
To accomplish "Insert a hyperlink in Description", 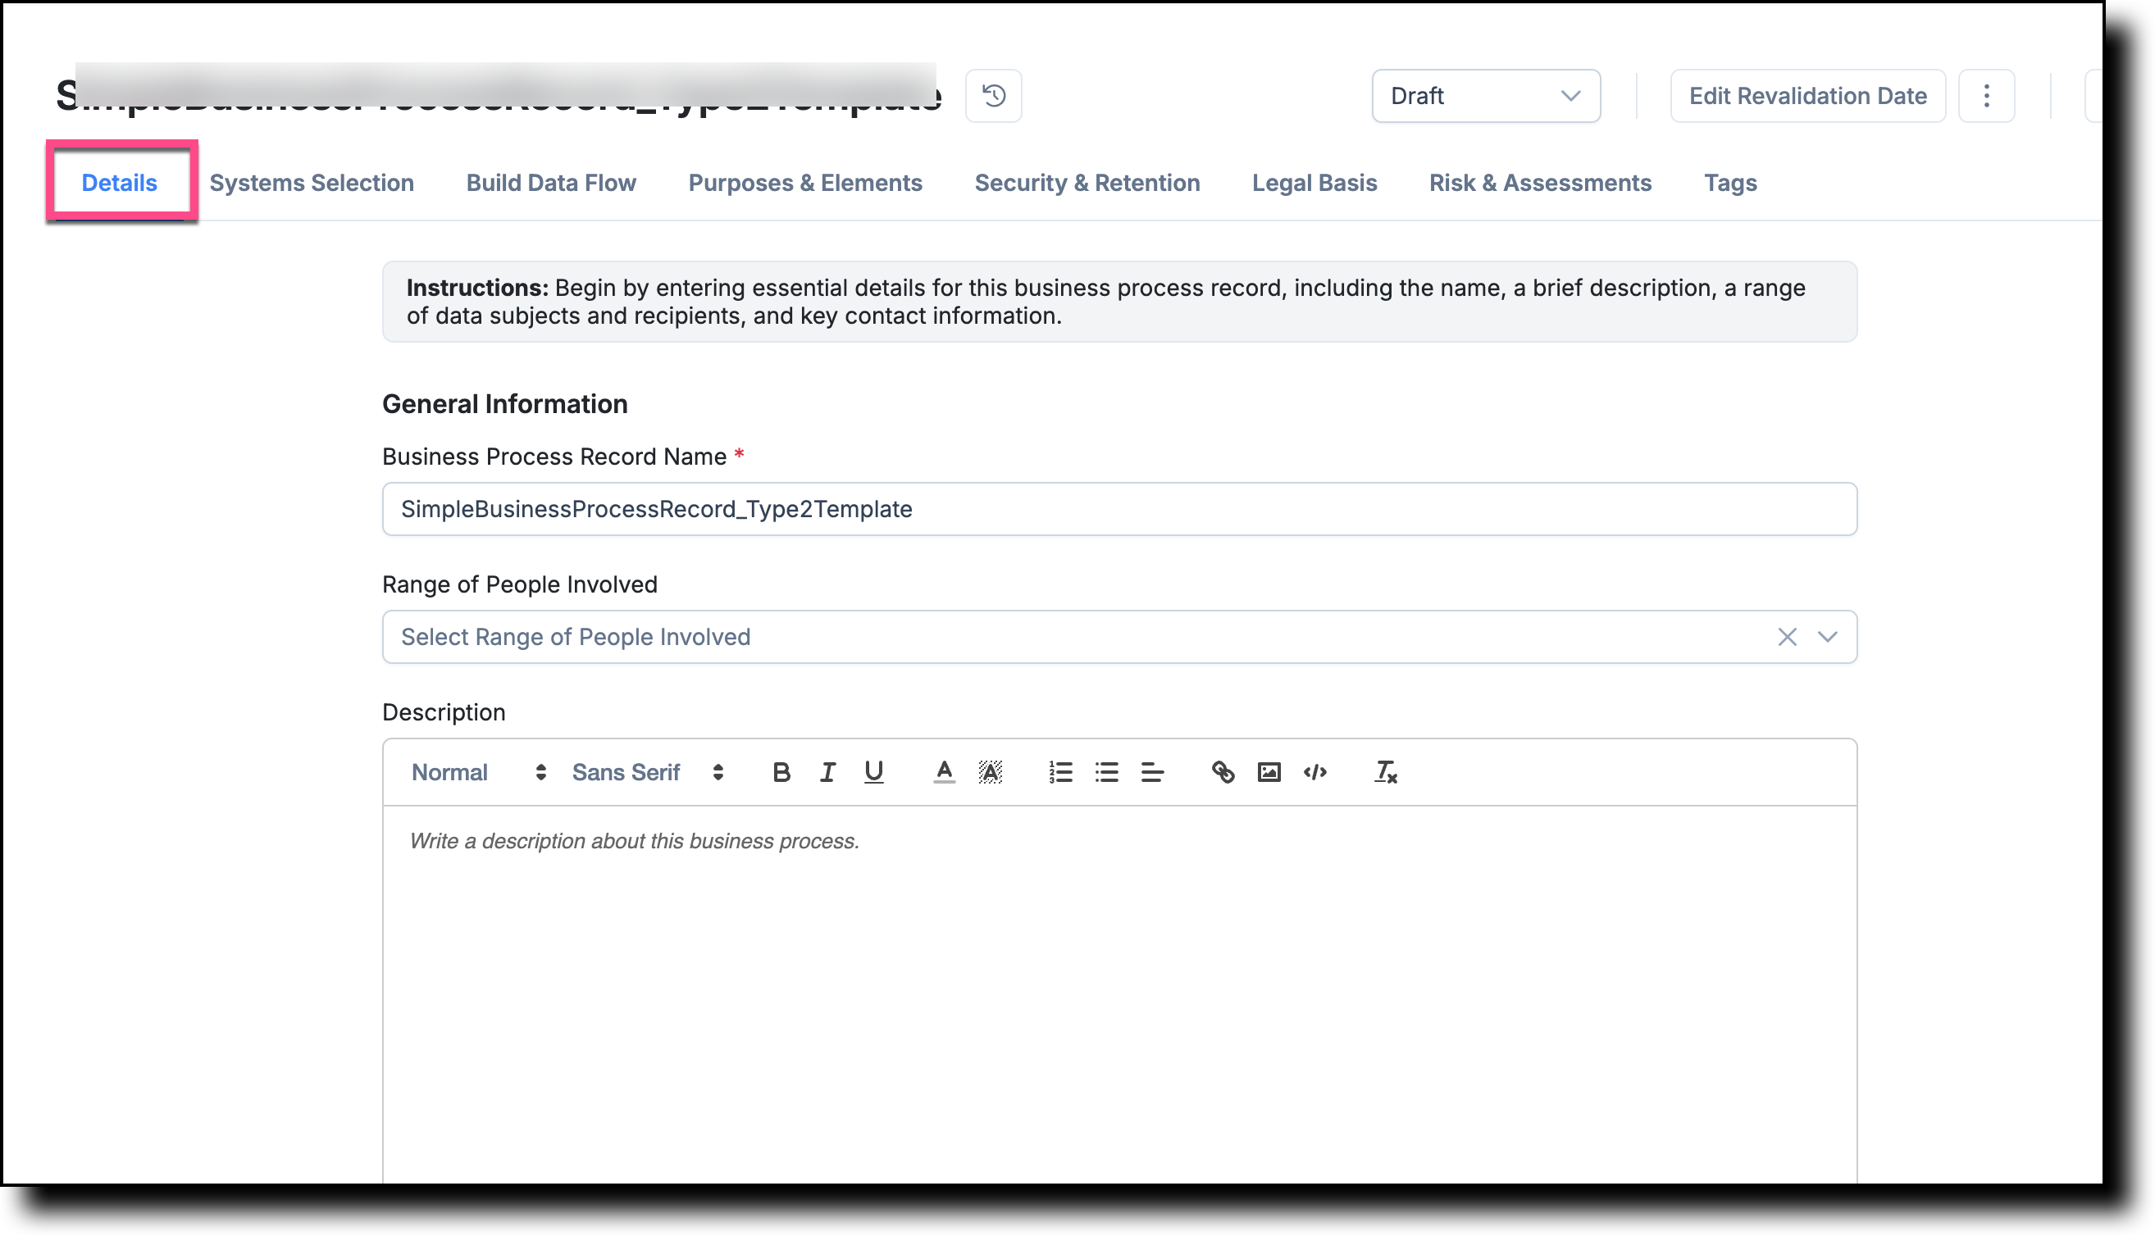I will click(x=1223, y=772).
